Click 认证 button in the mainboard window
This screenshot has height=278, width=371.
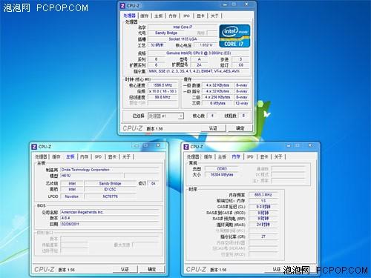click(x=125, y=269)
